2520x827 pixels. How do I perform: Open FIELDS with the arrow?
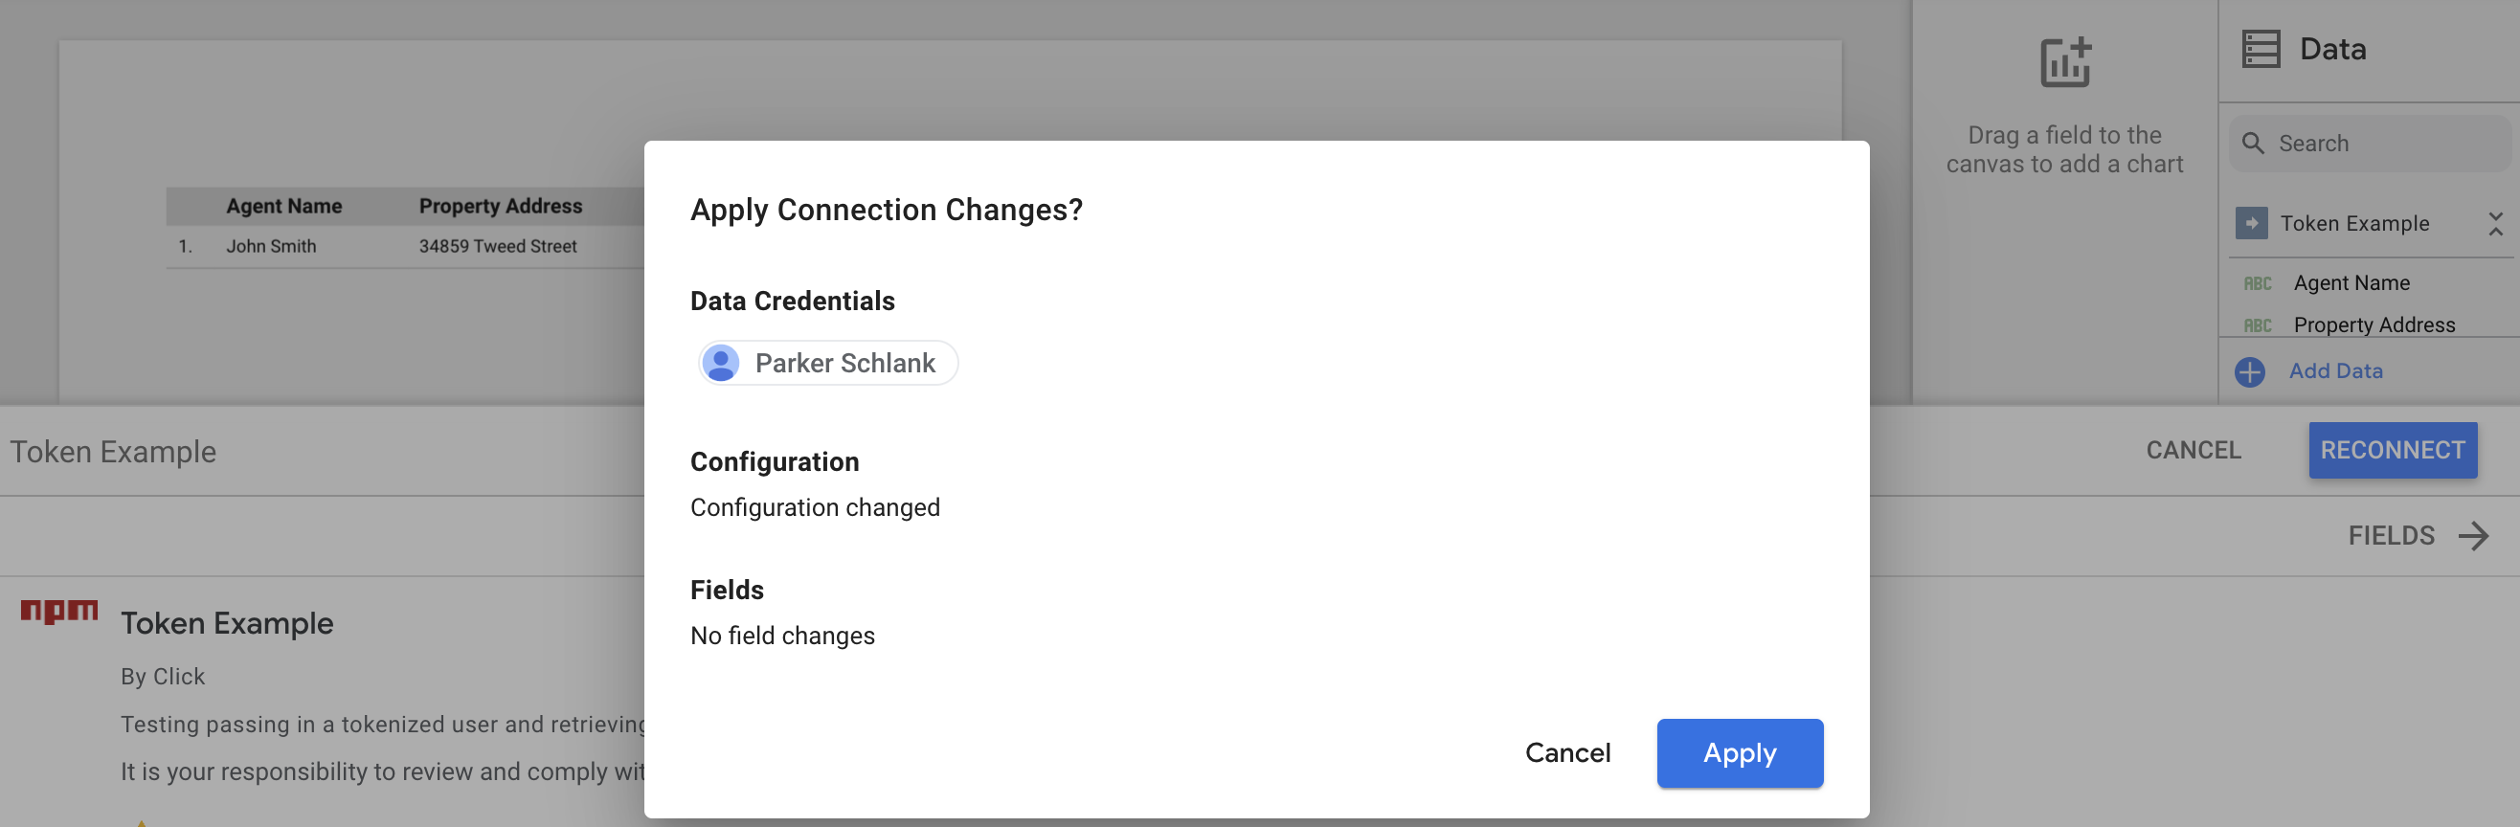click(2472, 536)
